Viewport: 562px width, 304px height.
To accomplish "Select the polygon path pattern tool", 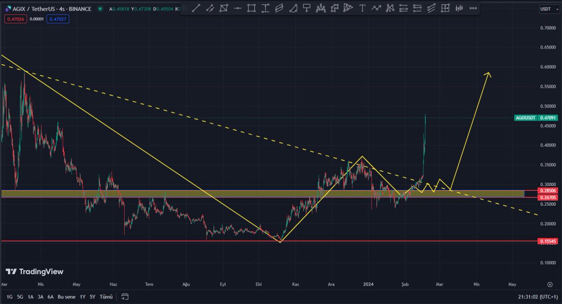I will click(334, 8).
